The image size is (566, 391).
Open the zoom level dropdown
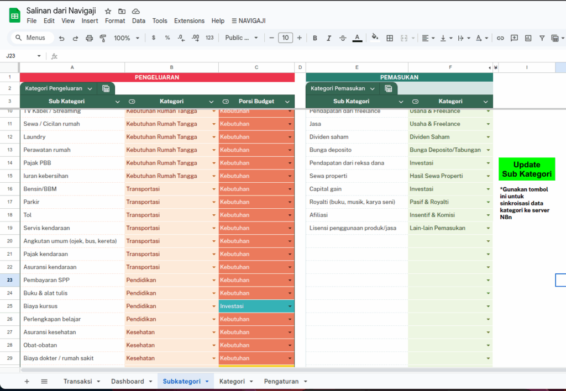[x=126, y=38]
